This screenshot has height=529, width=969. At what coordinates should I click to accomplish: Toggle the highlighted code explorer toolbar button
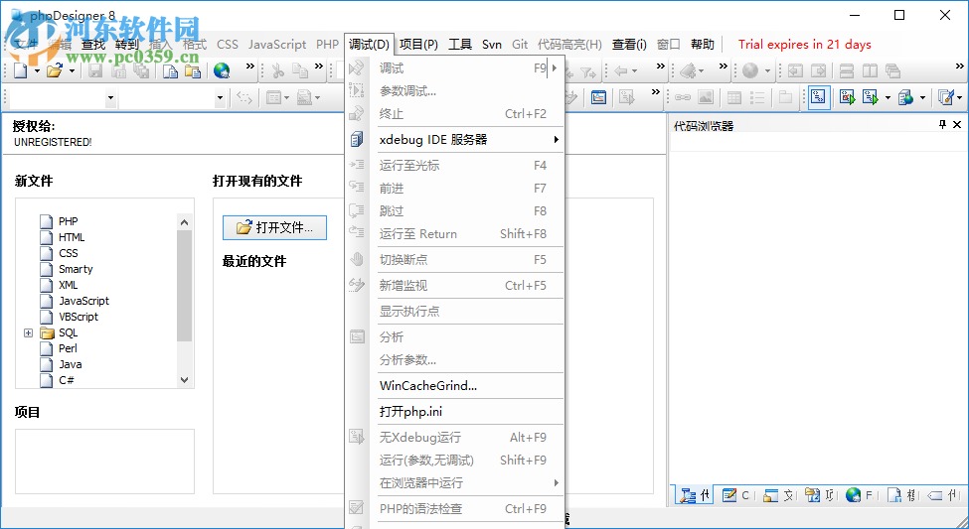tap(819, 97)
